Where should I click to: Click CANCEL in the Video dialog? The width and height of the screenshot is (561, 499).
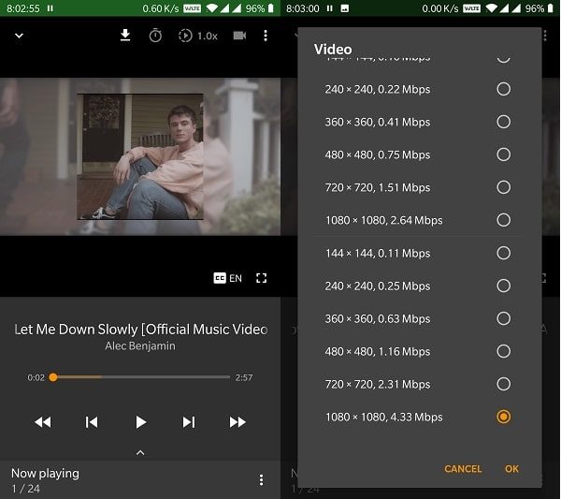[463, 469]
